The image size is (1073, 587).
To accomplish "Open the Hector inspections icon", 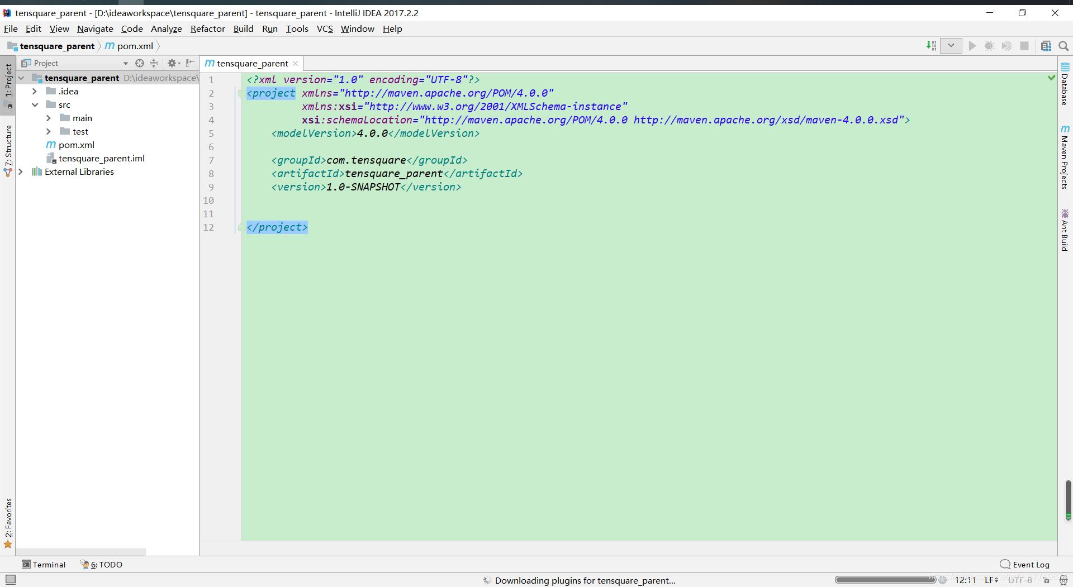I will pyautogui.click(x=1063, y=580).
